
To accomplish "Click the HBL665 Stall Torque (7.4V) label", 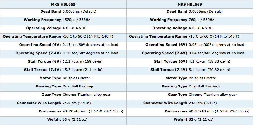I will (x=42, y=70).
